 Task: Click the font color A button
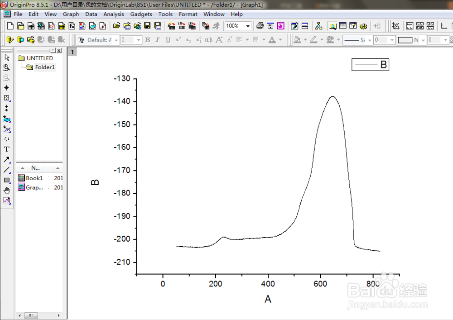pos(272,40)
